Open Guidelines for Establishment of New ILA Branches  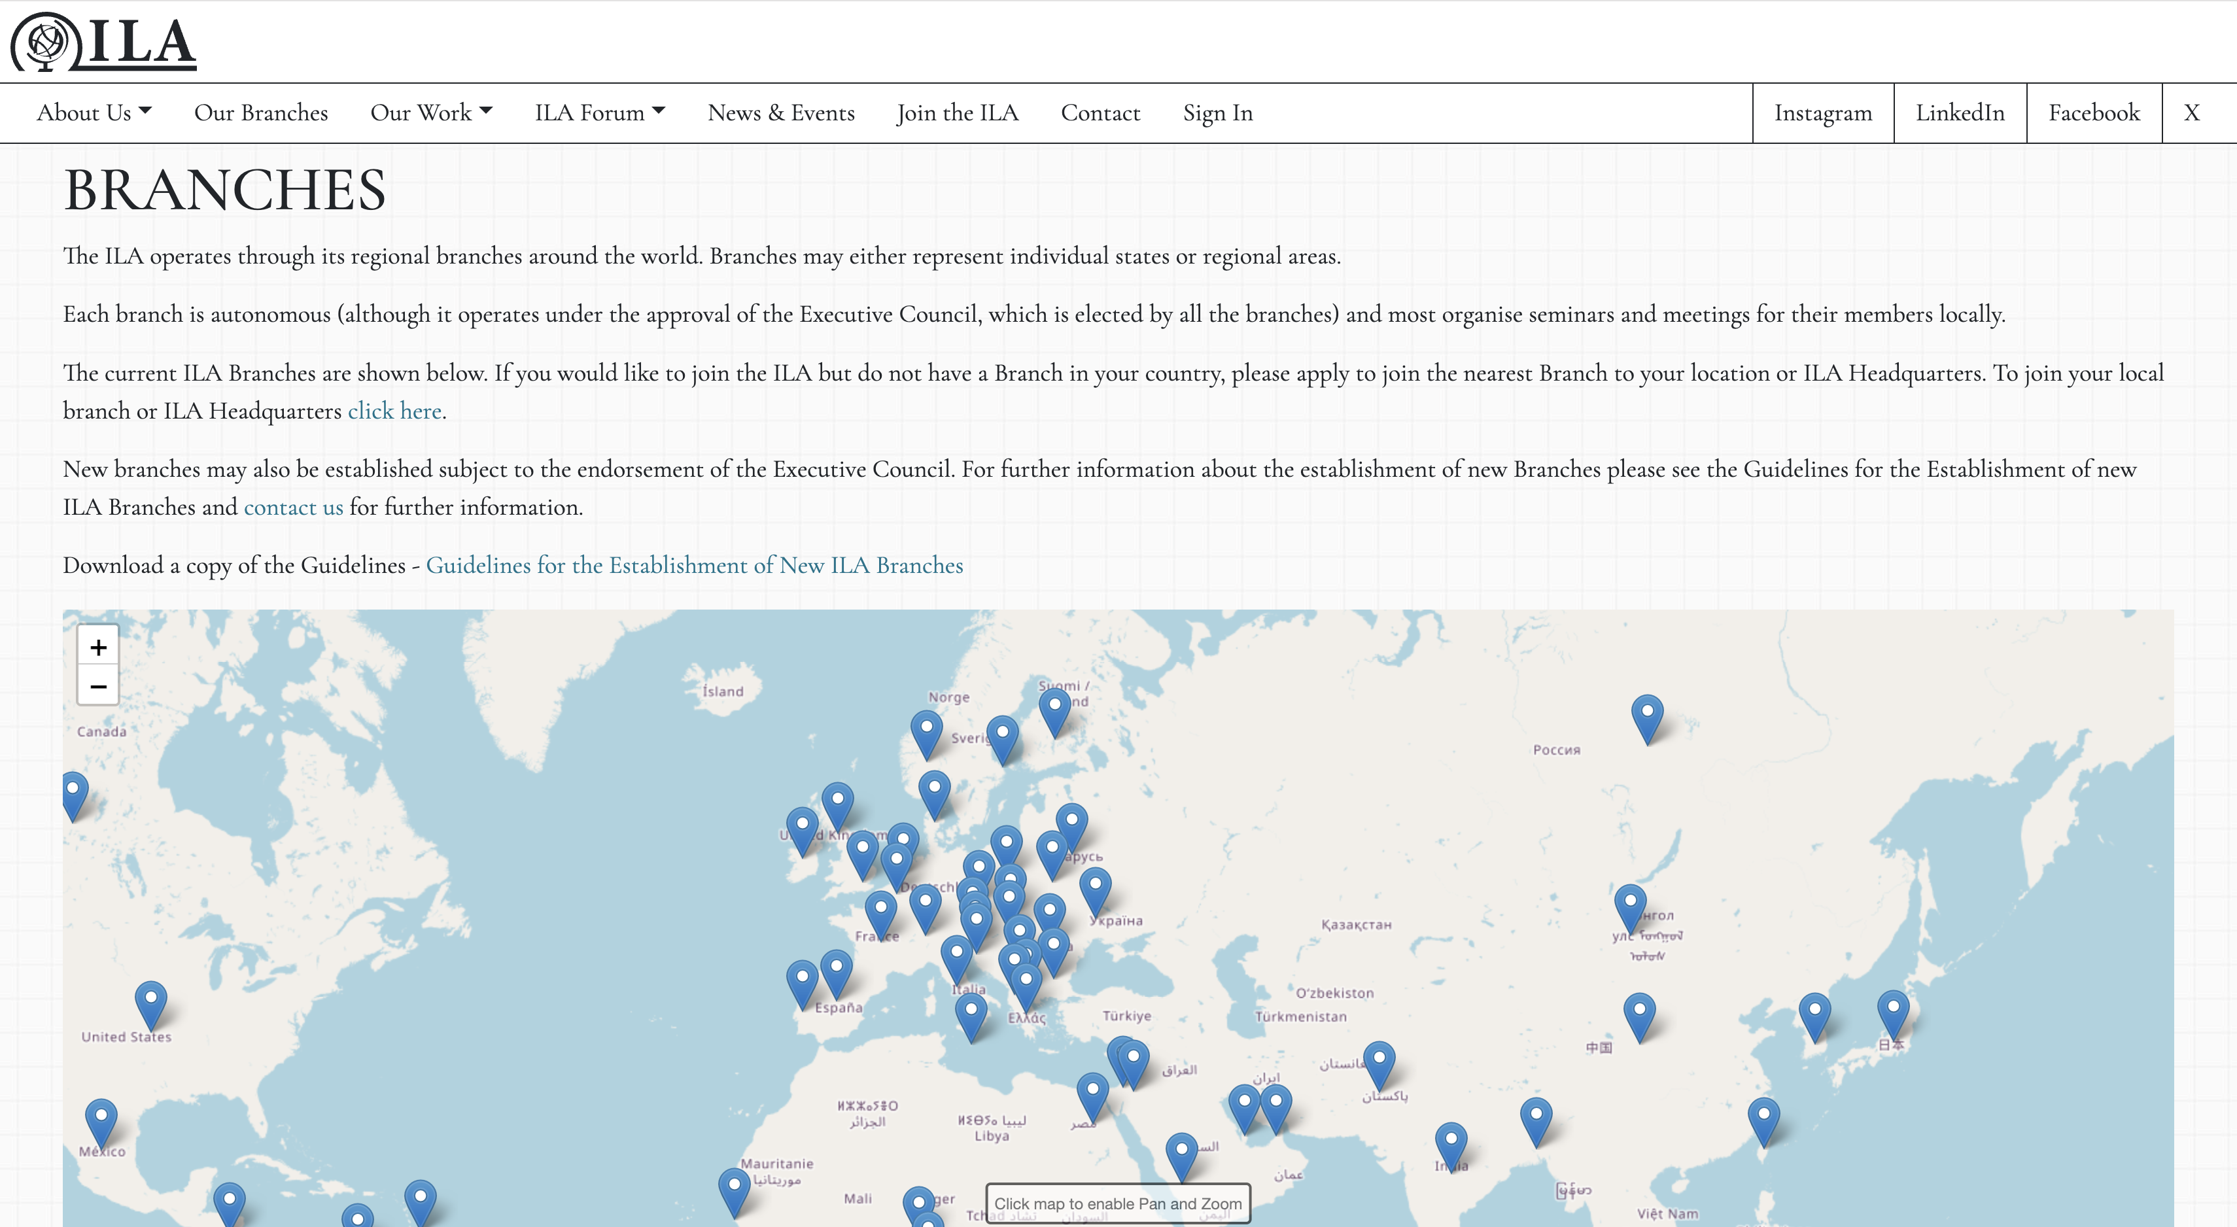tap(694, 565)
